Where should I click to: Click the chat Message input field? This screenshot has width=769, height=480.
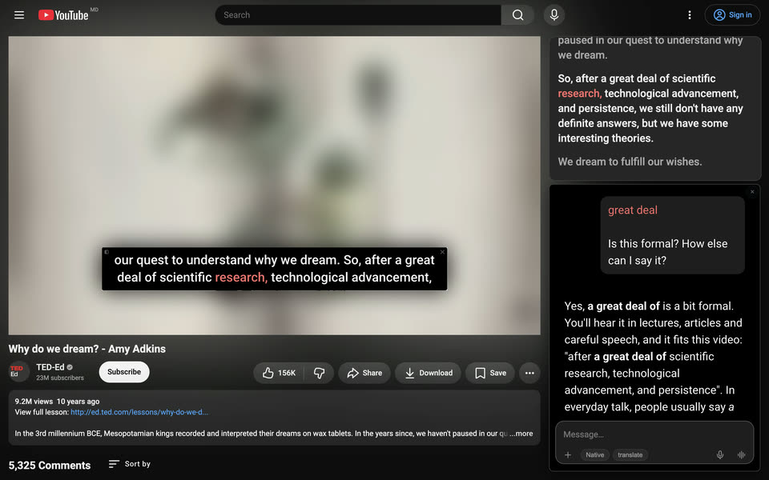point(654,434)
